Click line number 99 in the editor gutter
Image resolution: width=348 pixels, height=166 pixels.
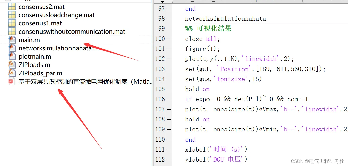161,29
